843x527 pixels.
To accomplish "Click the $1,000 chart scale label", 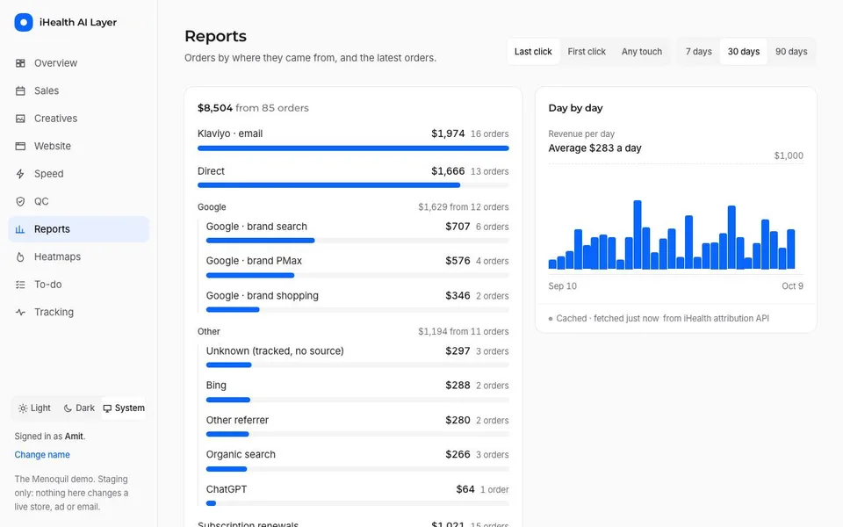I will pyautogui.click(x=789, y=156).
